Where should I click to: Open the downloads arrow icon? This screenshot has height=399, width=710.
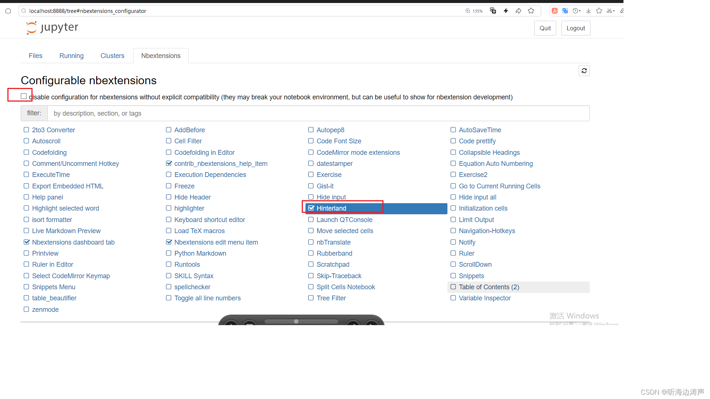(x=588, y=11)
